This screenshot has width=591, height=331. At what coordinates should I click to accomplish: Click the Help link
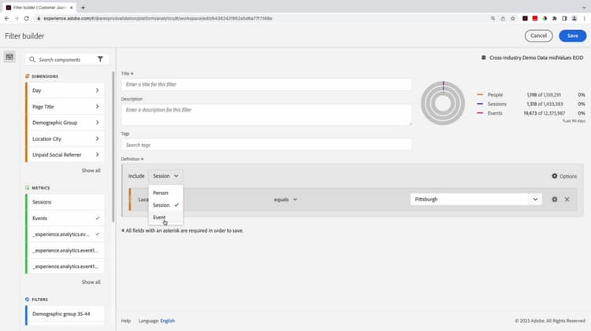[x=126, y=321]
